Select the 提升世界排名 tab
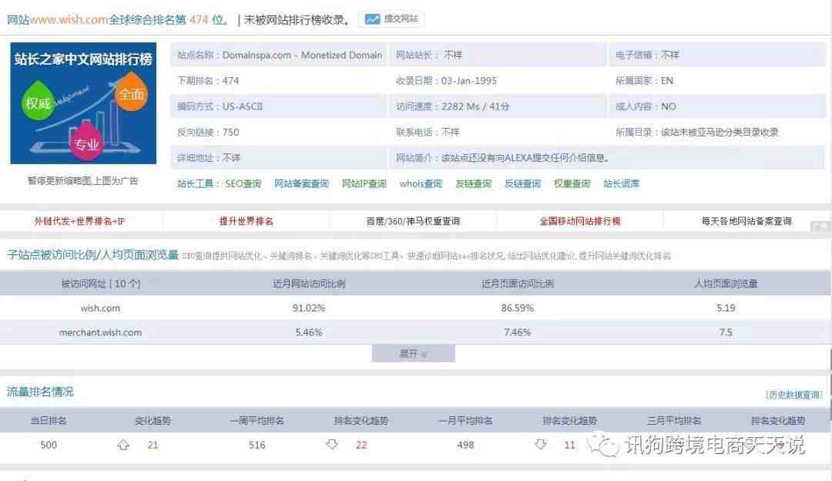Image resolution: width=832 pixels, height=481 pixels. pos(247,221)
